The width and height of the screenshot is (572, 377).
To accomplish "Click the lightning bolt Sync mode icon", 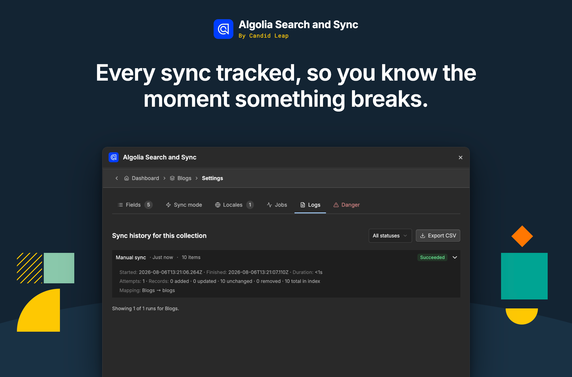I will (x=168, y=205).
